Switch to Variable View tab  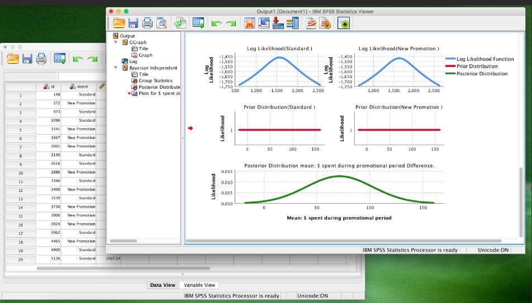[199, 285]
